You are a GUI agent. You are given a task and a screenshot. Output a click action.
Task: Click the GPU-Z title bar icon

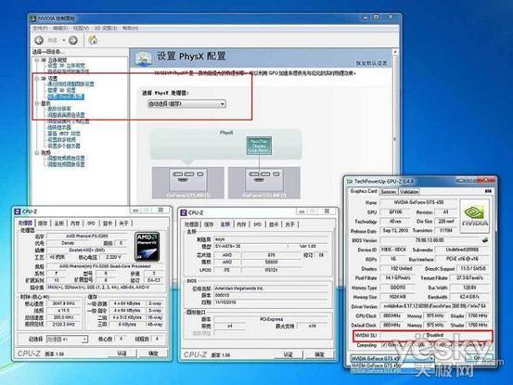(350, 181)
